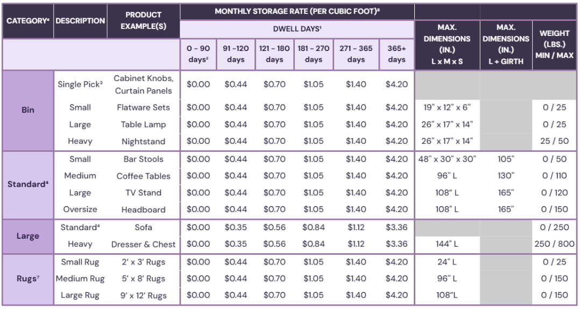Select the Weight (LBS.) Min / Max header
The width and height of the screenshot is (580, 309).
point(554,44)
